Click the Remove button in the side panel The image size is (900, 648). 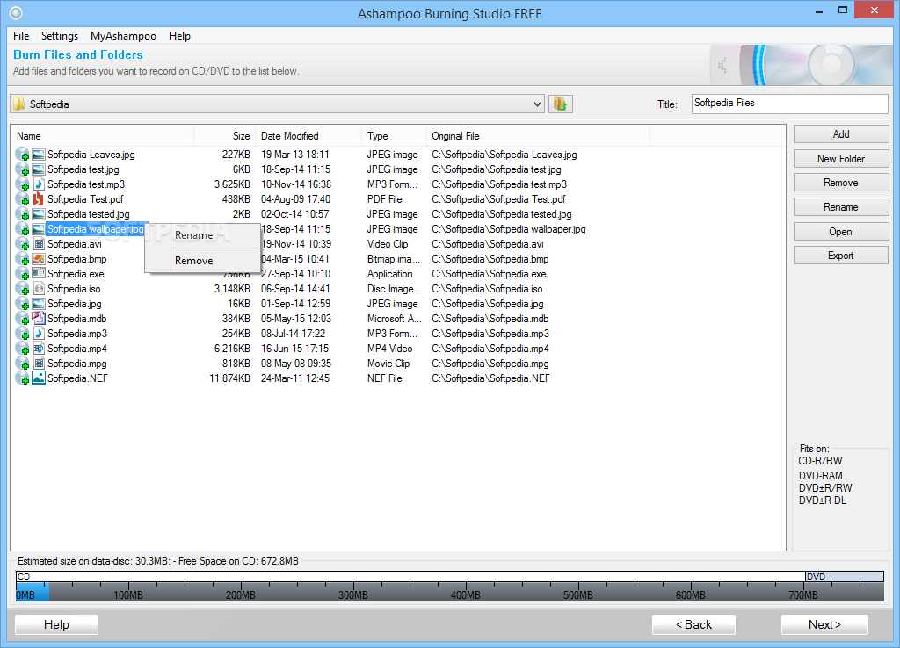tap(841, 183)
